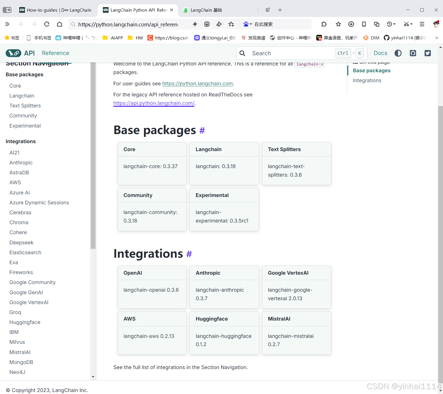Image resolution: width=443 pixels, height=394 pixels.
Task: Open a new browser tab
Action: click(280, 10)
